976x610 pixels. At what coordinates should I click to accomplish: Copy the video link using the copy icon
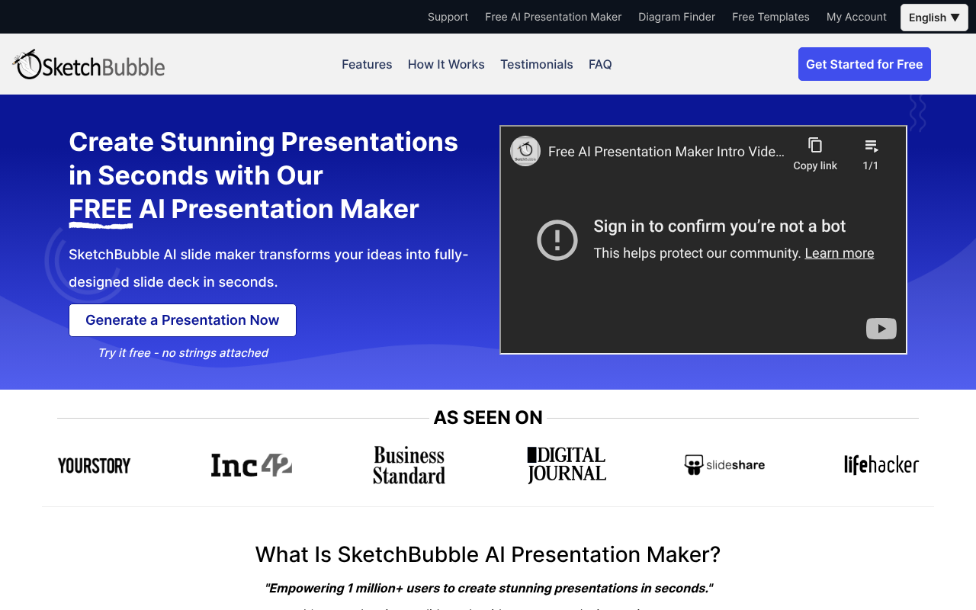[x=815, y=145]
